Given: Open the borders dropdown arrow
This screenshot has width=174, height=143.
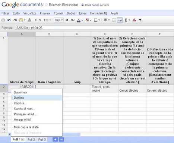Looking at the screenshot, I should point(99,20).
